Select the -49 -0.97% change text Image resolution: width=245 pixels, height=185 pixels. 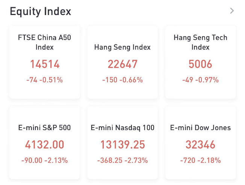(200, 80)
